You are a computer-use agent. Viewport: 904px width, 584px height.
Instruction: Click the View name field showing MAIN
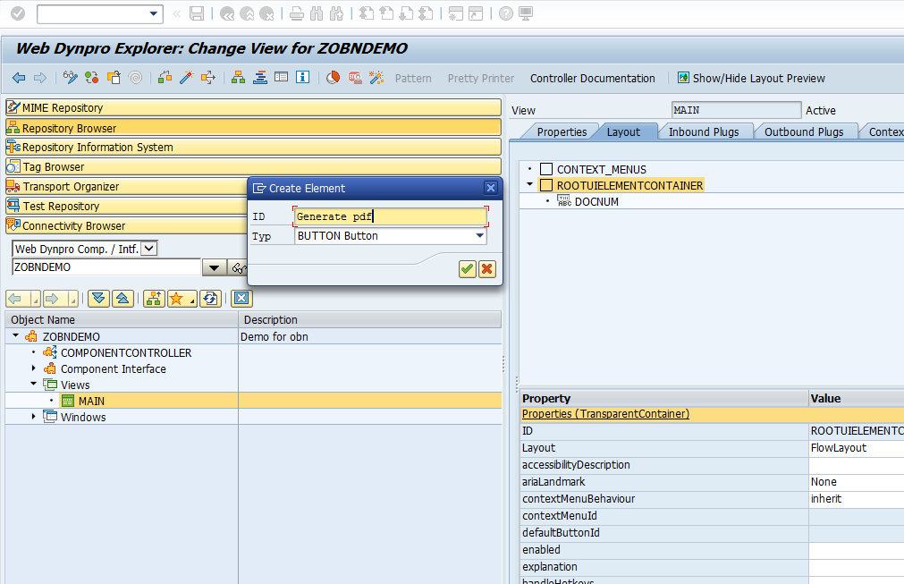click(736, 110)
